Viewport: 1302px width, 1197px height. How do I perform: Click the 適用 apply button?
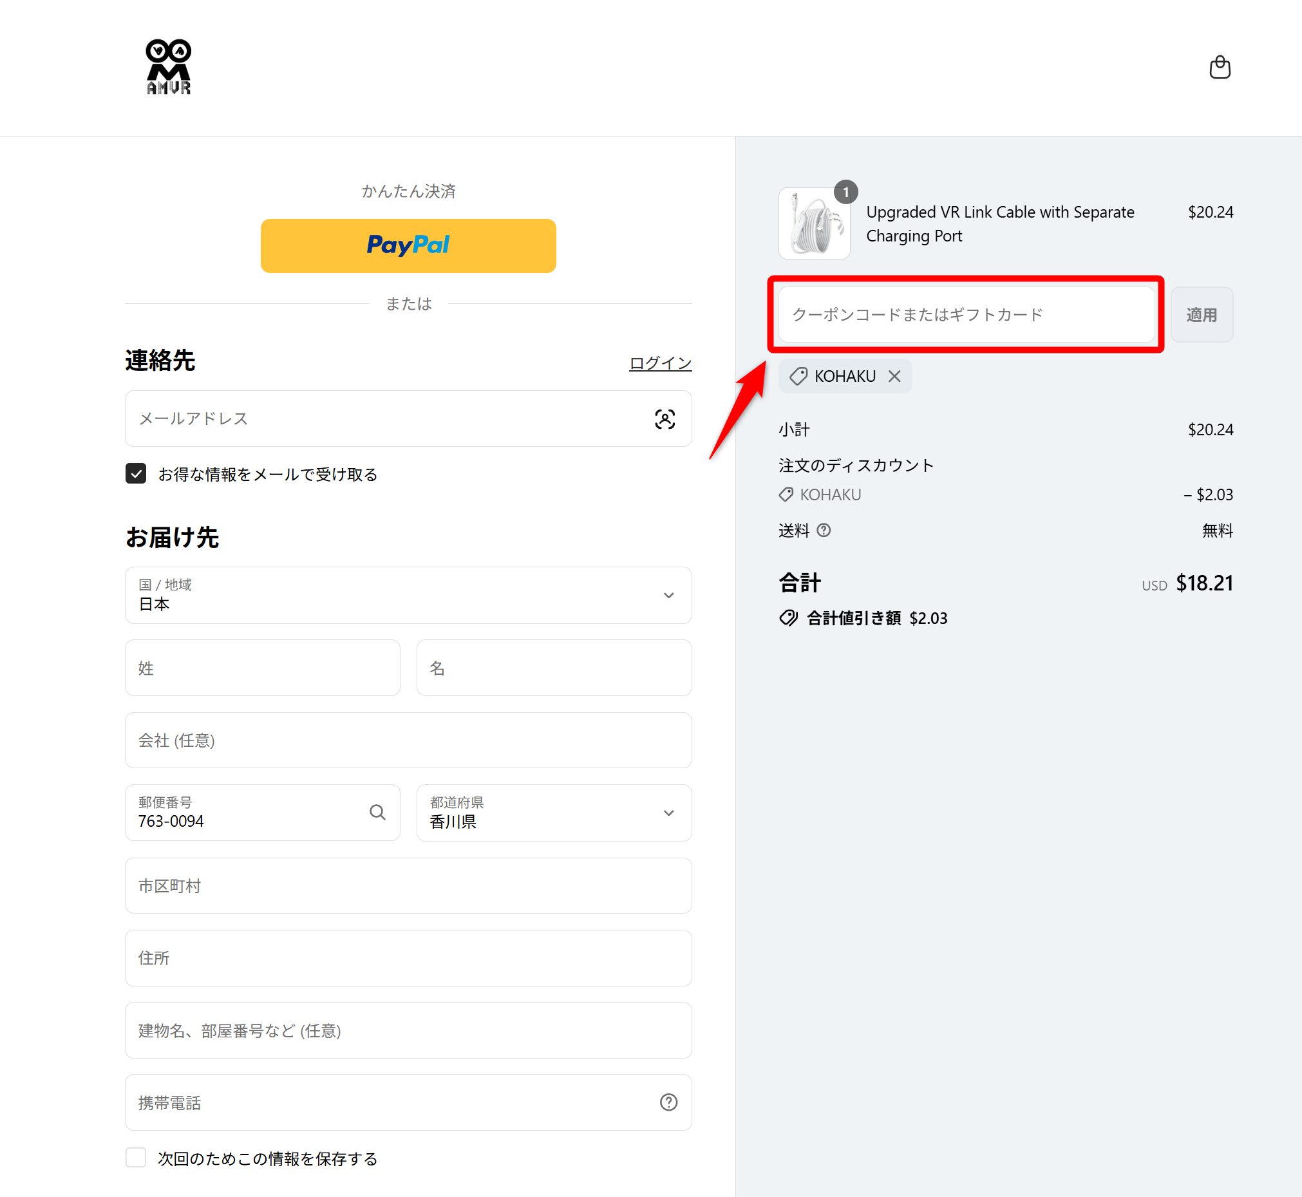pos(1202,315)
